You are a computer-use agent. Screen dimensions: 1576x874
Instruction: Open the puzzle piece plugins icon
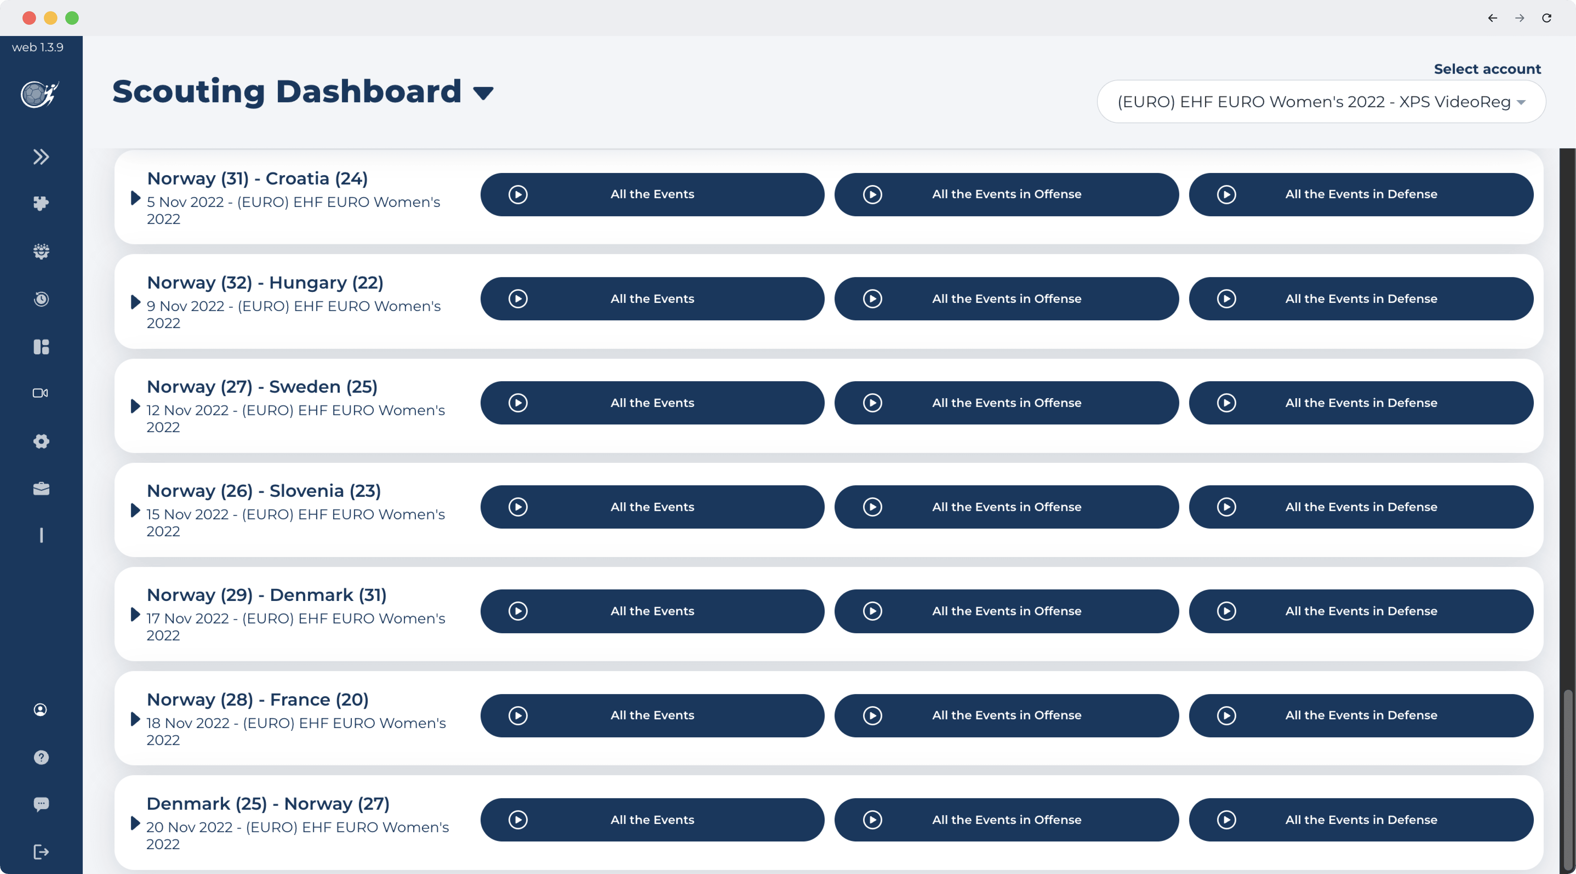(x=41, y=204)
